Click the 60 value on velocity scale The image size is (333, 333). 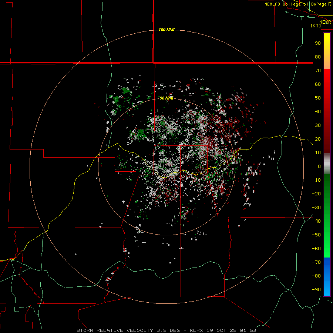click(x=318, y=84)
